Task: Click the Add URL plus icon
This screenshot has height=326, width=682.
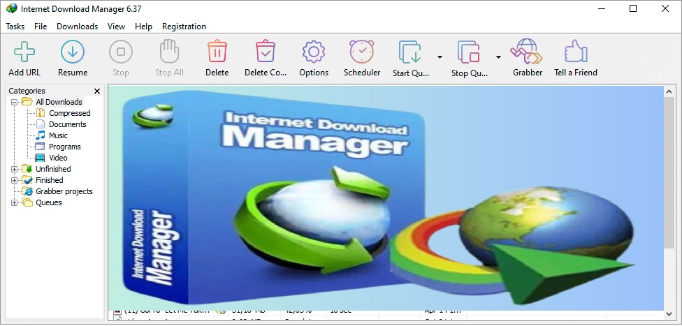Action: pyautogui.click(x=24, y=52)
